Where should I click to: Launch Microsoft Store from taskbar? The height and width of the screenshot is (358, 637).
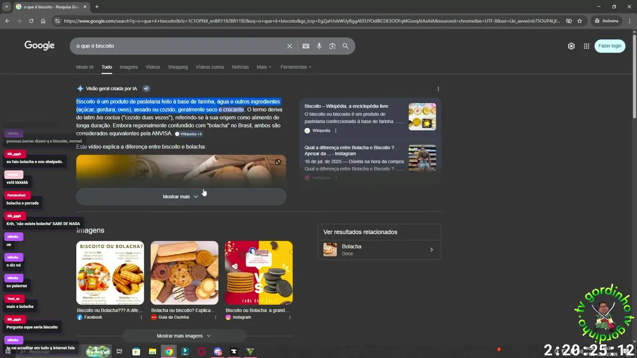(x=136, y=352)
